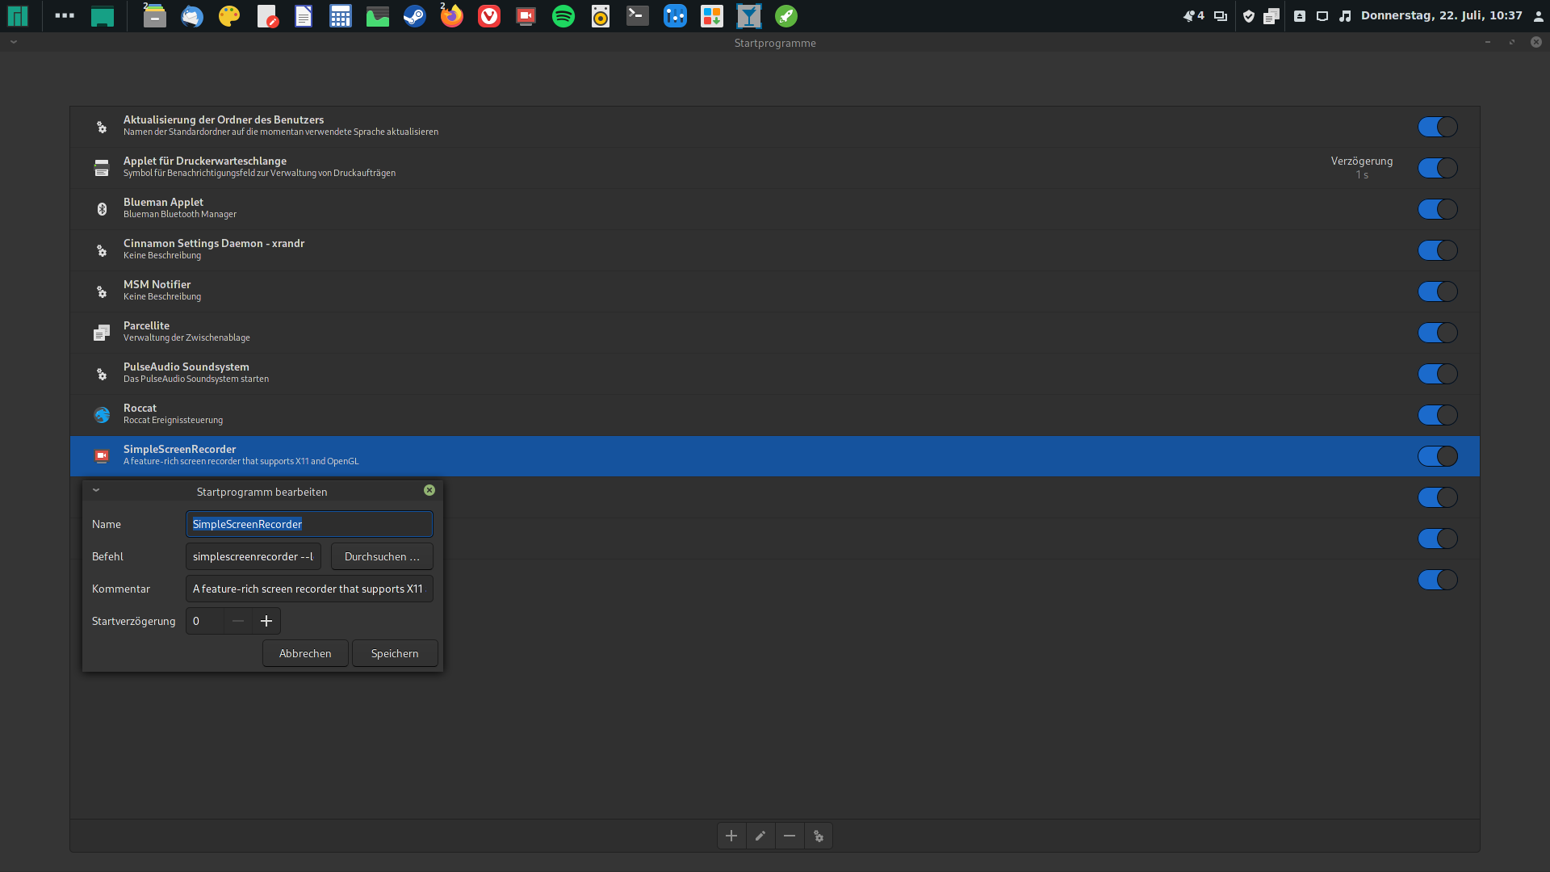Increase Startverzögerung with the plus button
This screenshot has height=872, width=1550.
(x=266, y=621)
